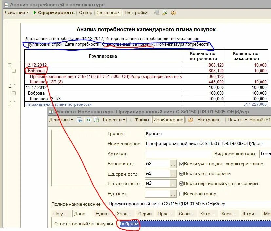Open the Печать dropdown menu
This screenshot has width=271, height=231.
(237, 120)
